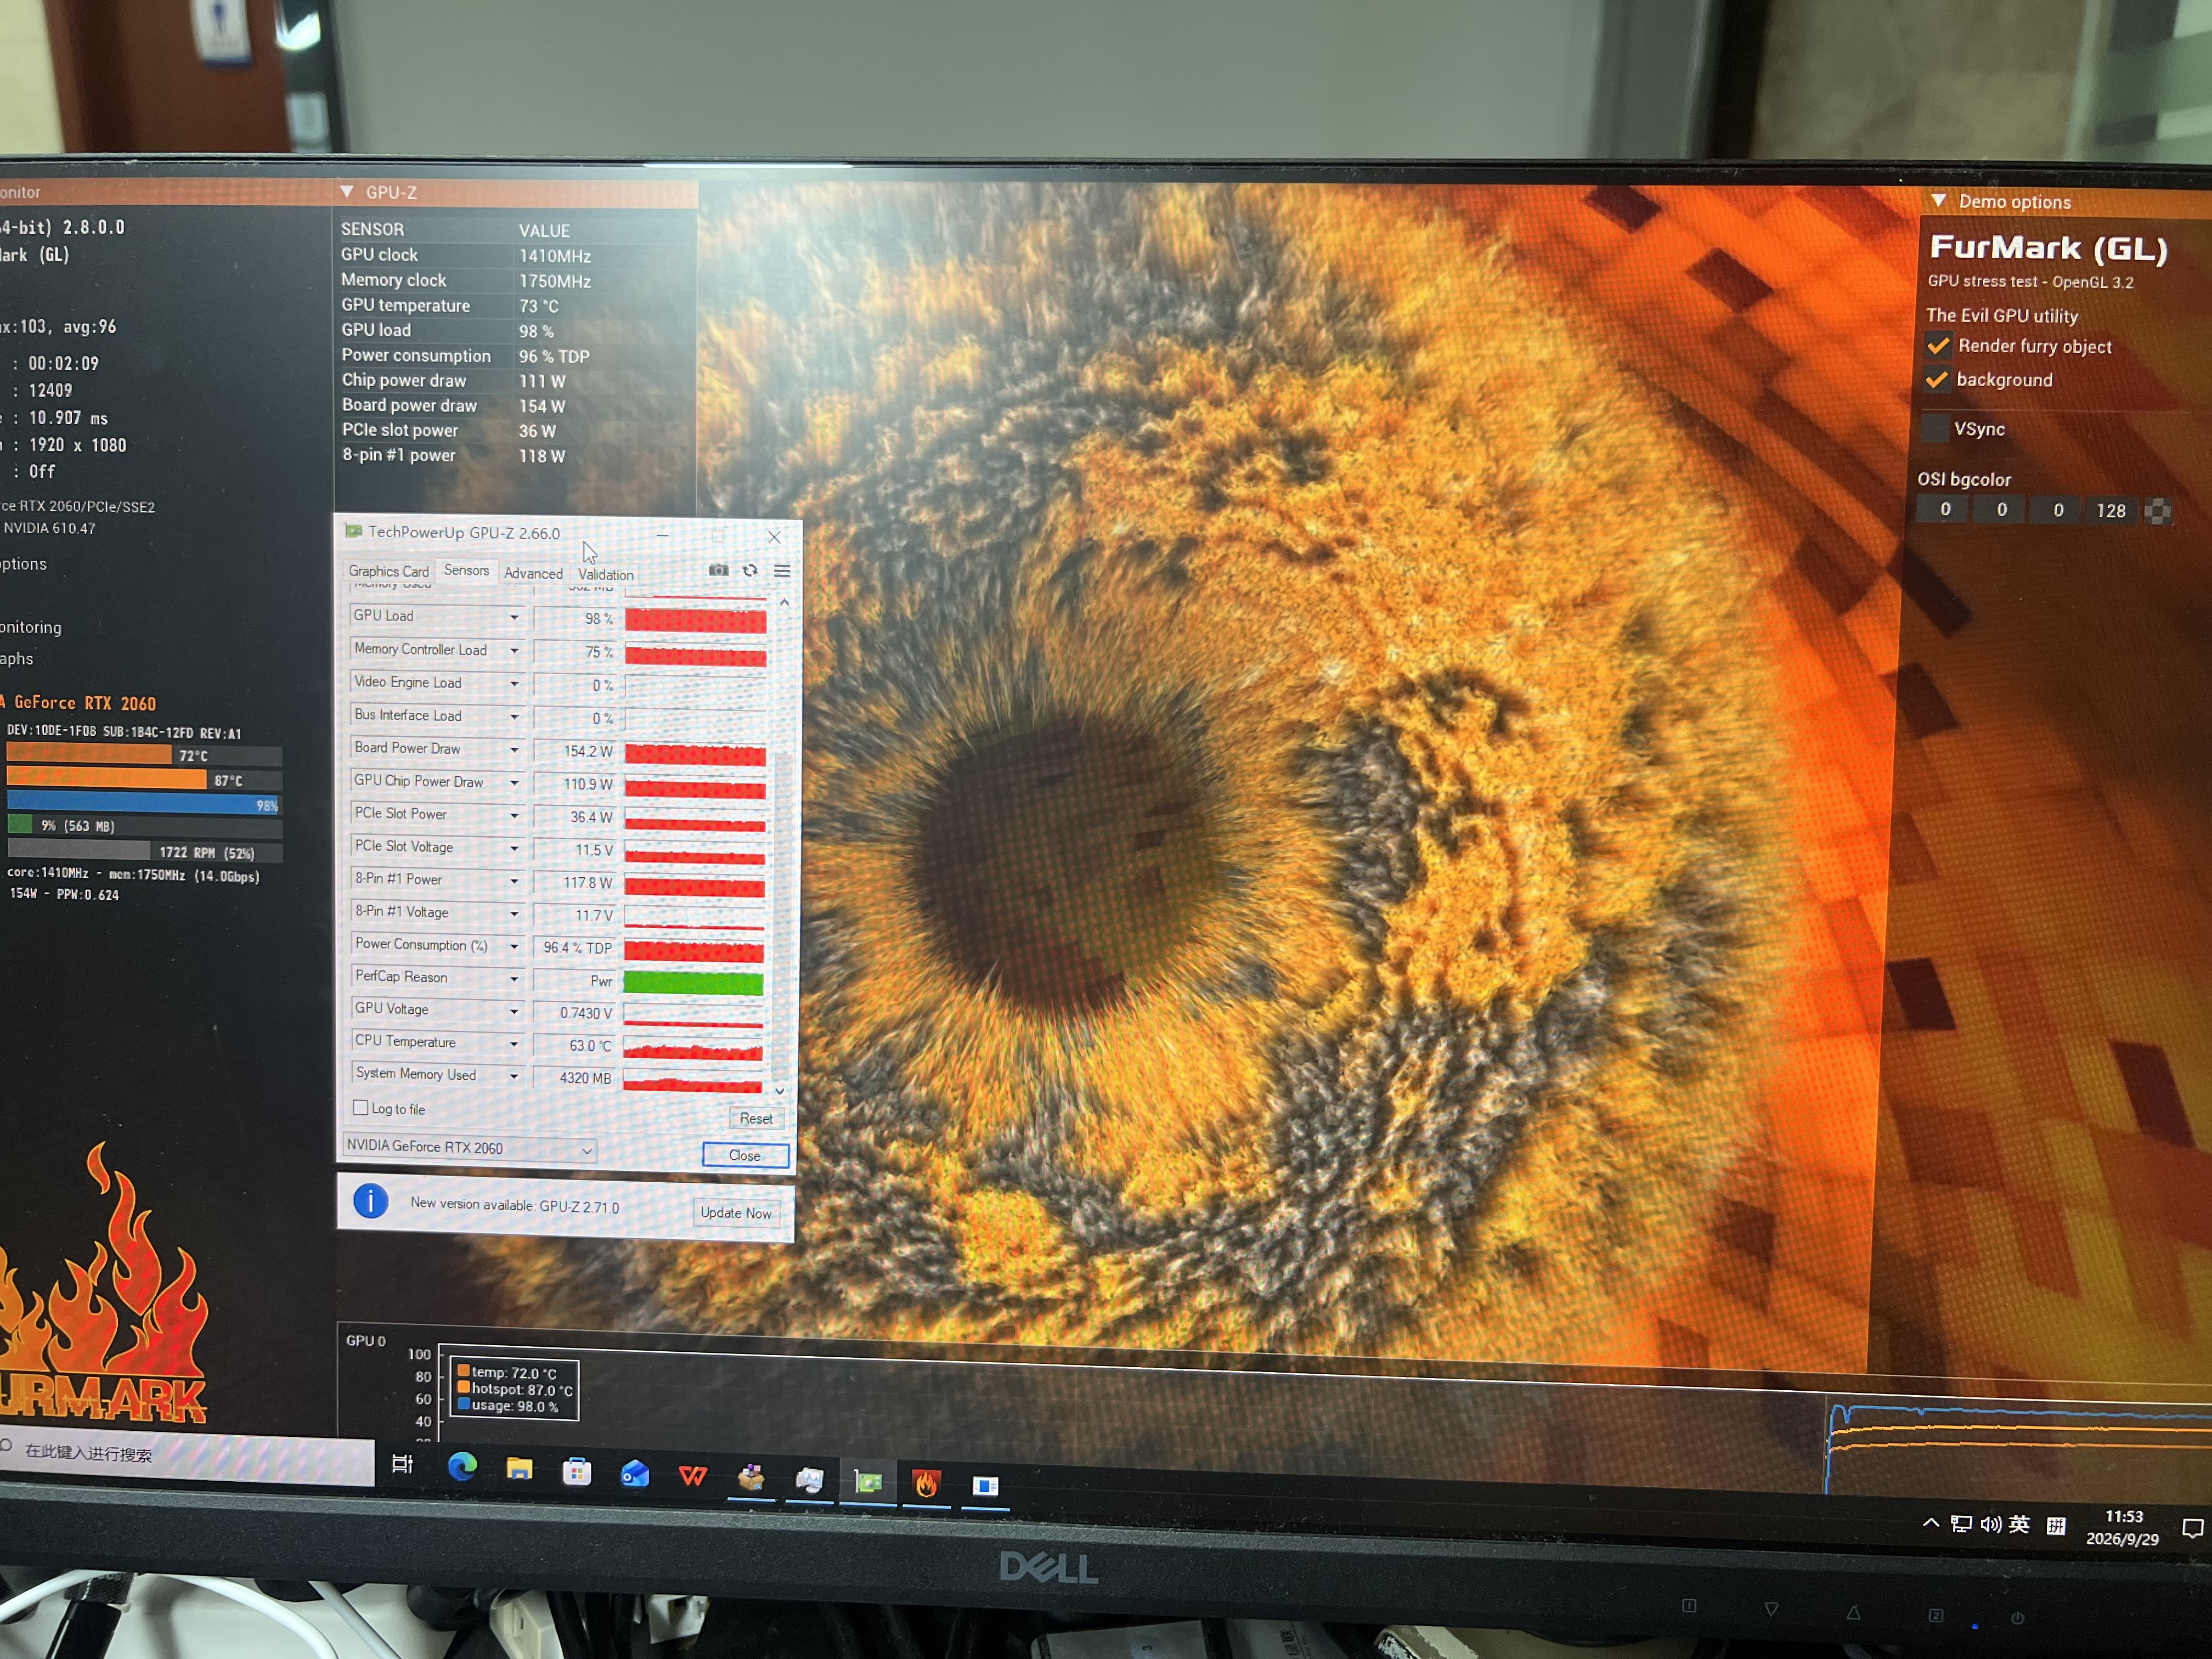Click the OSI bgcolor picker icon
2212x1659 pixels.
click(2158, 511)
